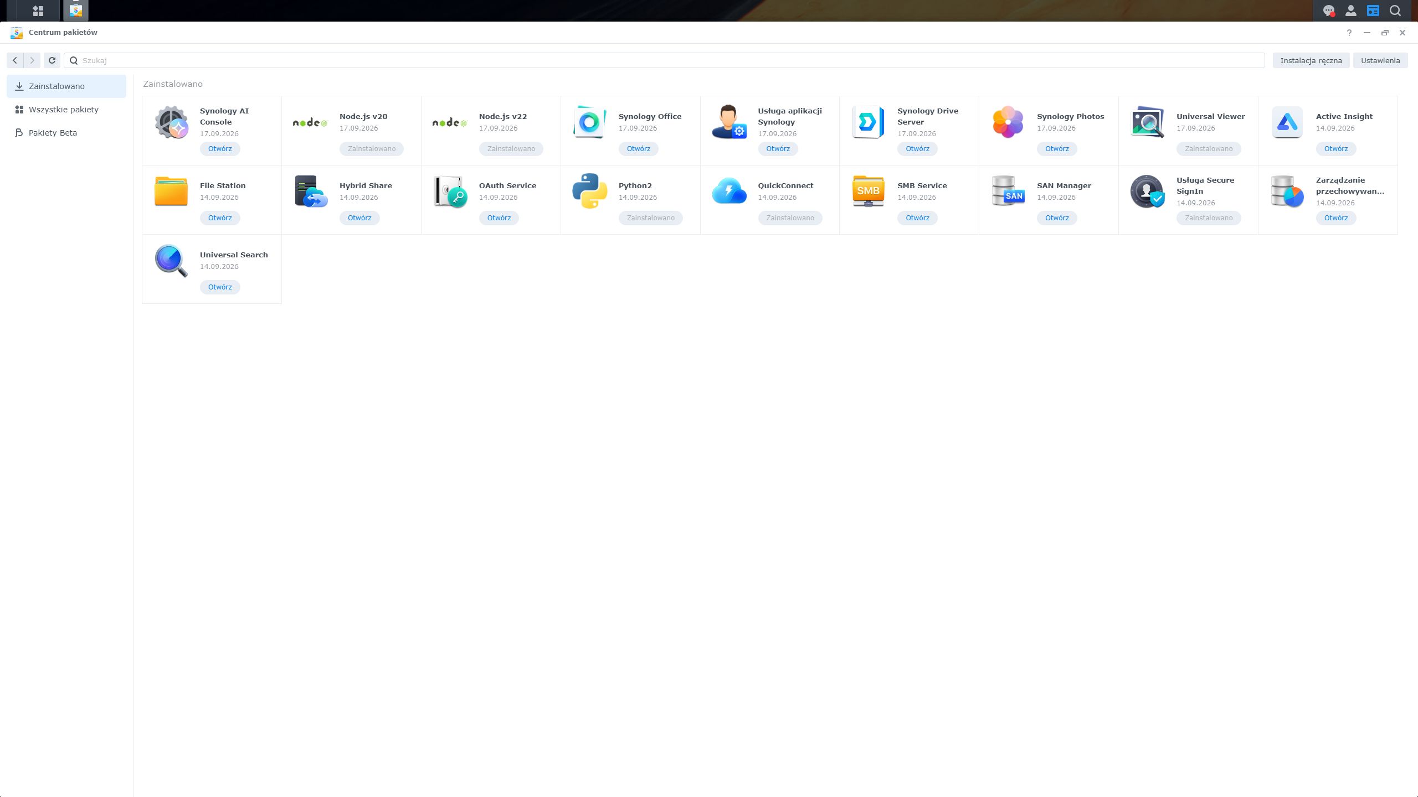
Task: Click Zainstalowano button under Python2
Action: pos(651,218)
